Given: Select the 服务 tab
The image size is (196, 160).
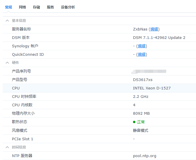Looking at the screenshot, I should tap(50, 7).
